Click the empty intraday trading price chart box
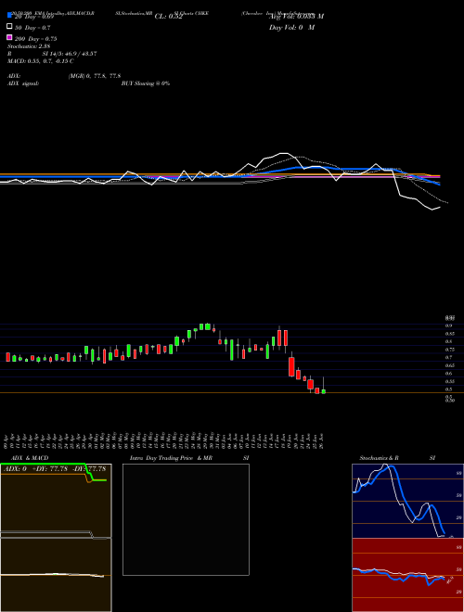 pyautogui.click(x=186, y=519)
